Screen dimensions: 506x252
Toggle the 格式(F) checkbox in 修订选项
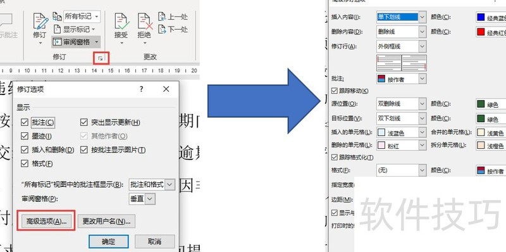(x=24, y=163)
